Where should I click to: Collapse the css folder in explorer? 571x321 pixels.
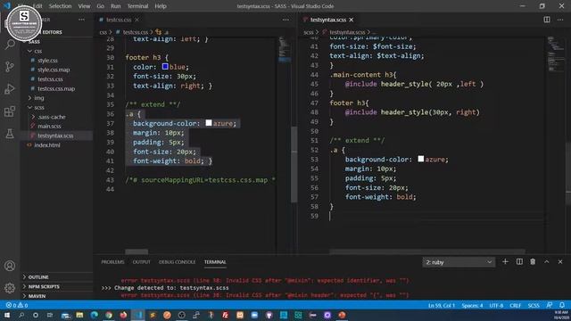30,51
